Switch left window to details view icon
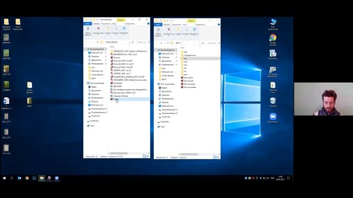Viewport: 353px width, 198px height. (145, 156)
